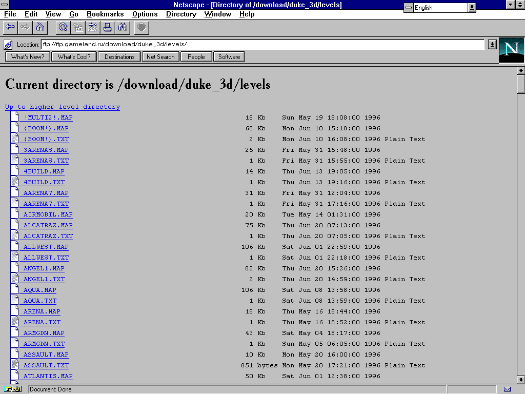The height and width of the screenshot is (394, 525).
Task: Go back with the Back arrow button
Action: [10, 27]
